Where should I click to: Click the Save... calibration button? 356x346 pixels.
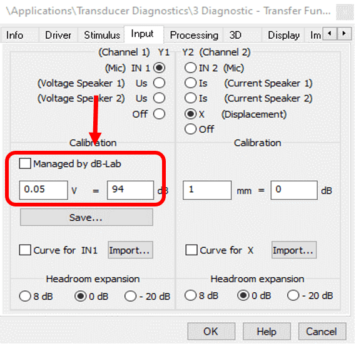pos(86,218)
